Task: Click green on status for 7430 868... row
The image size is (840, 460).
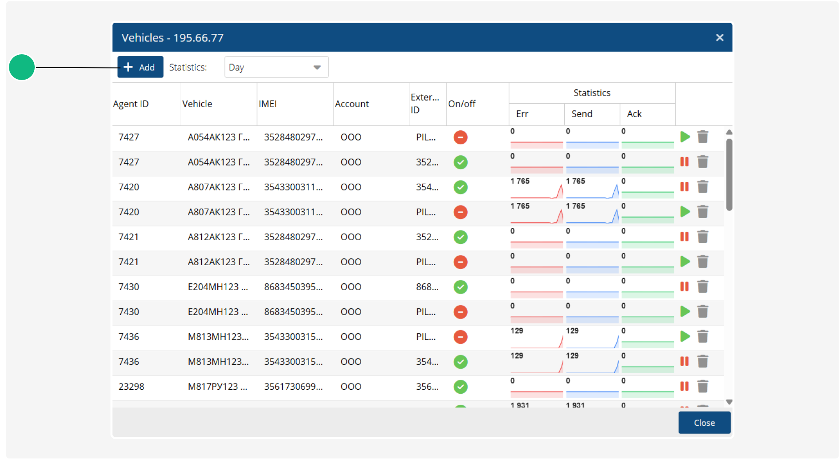Action: 461,287
